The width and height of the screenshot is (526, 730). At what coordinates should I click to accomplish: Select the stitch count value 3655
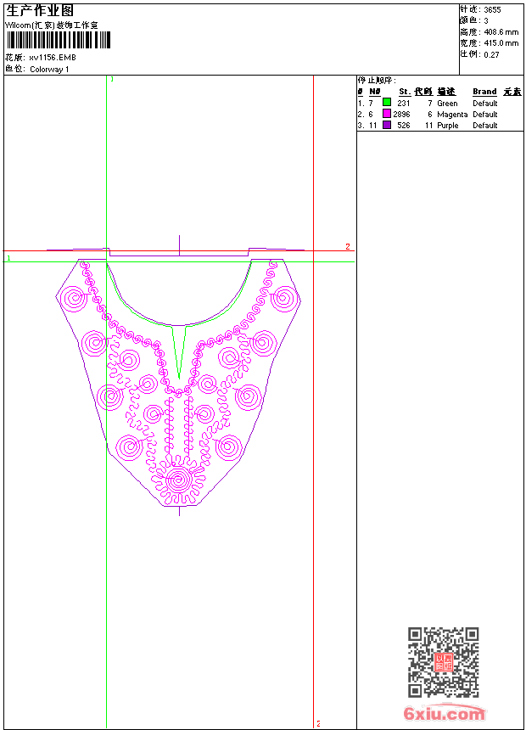tap(492, 10)
